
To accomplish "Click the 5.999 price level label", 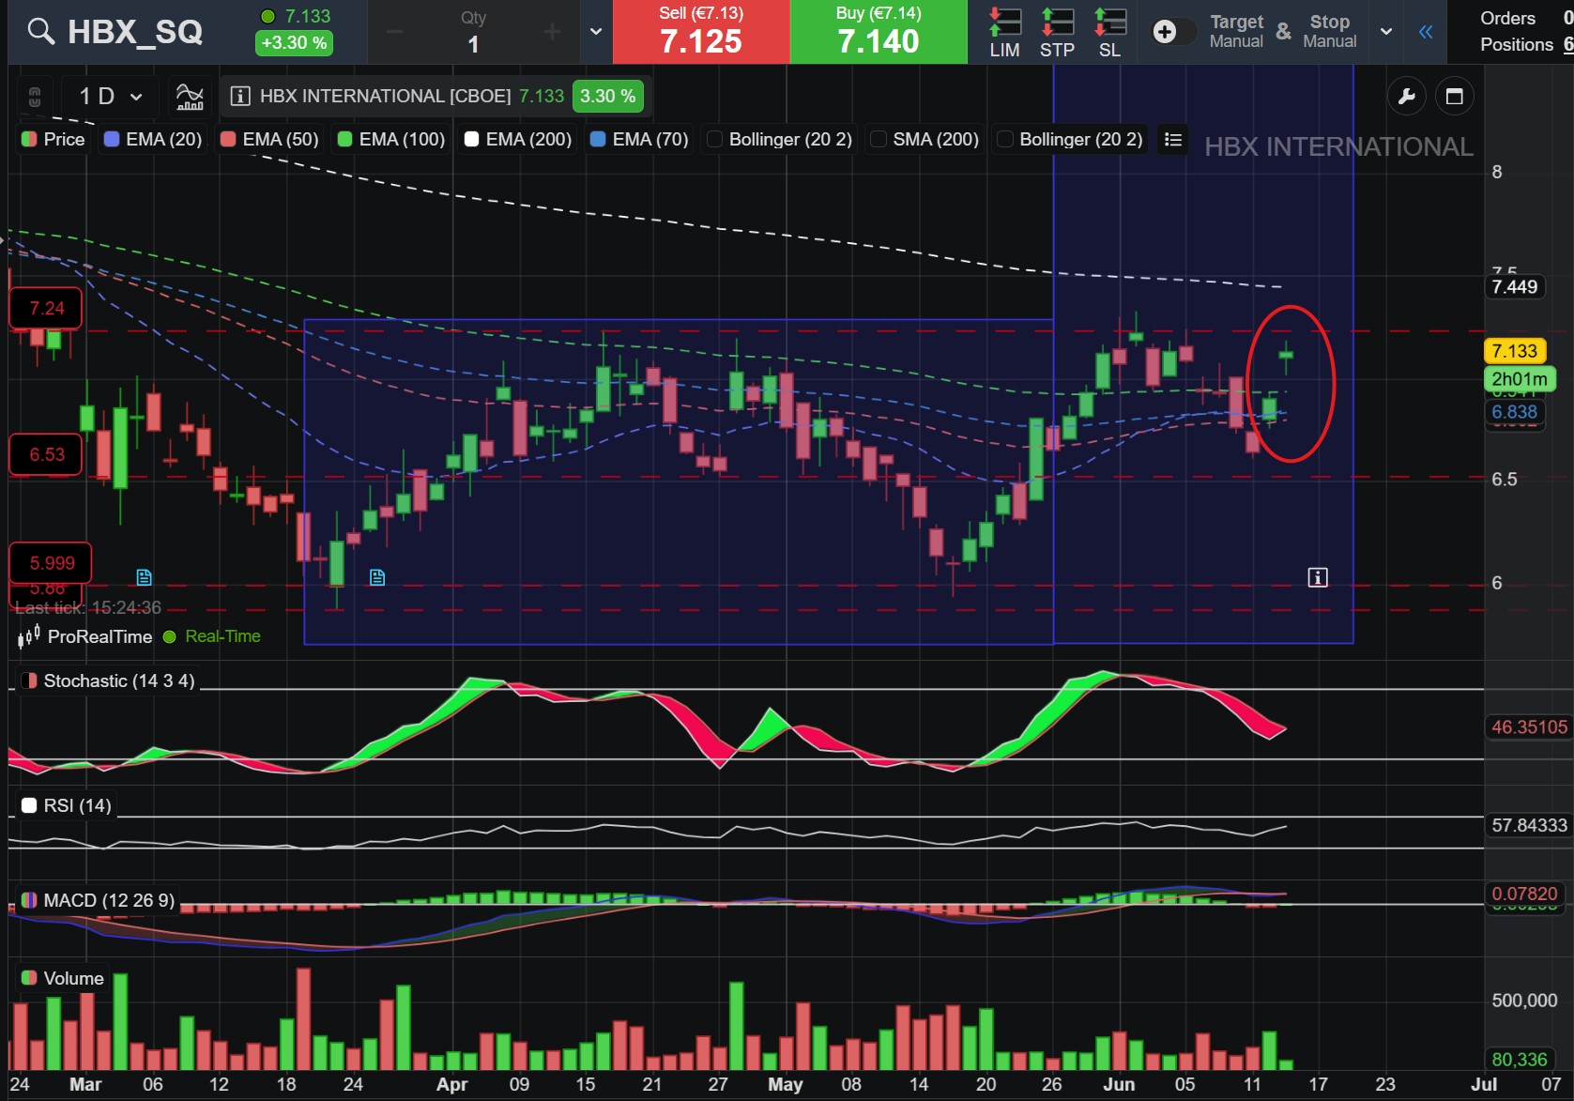I will (x=51, y=563).
